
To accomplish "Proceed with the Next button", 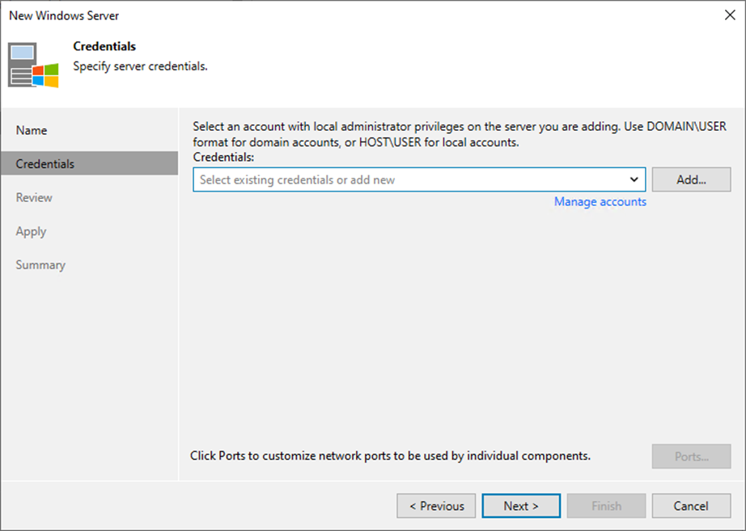I will pos(521,506).
